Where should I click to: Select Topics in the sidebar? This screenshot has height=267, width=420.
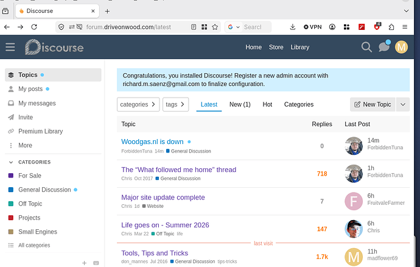coord(53,75)
